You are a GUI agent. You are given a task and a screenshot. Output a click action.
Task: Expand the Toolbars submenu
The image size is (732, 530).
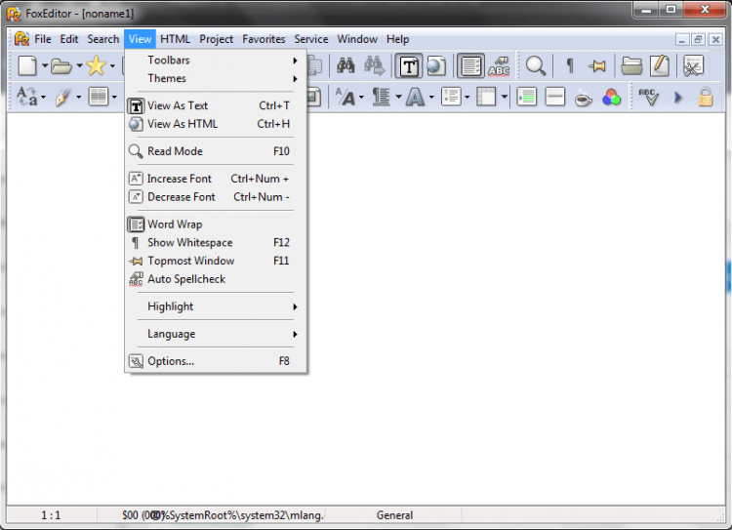[x=216, y=61]
